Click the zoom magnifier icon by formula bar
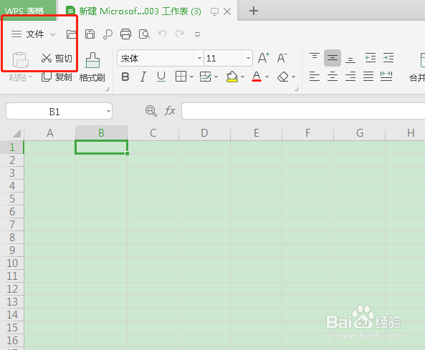This screenshot has width=425, height=350. click(151, 111)
